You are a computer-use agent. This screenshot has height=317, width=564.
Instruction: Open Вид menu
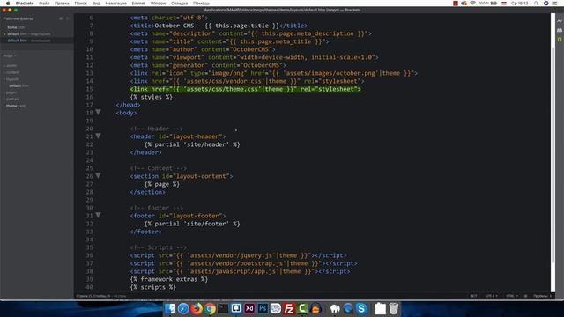pos(96,4)
